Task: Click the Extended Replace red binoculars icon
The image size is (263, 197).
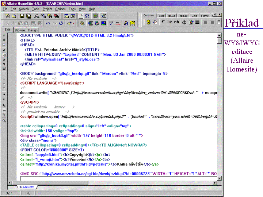Action: (57, 16)
